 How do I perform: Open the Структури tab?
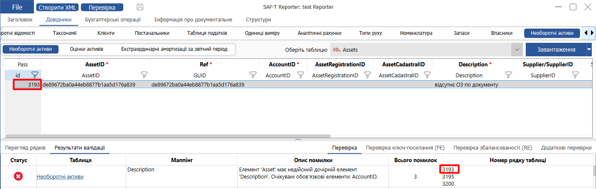click(258, 20)
